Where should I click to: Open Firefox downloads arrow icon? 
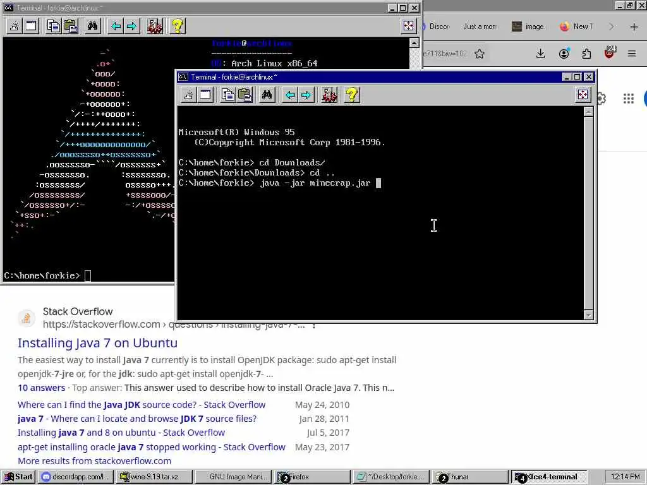pyautogui.click(x=541, y=54)
